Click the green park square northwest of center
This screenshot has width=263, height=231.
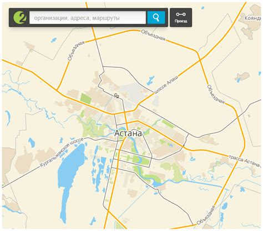[x=86, y=98]
